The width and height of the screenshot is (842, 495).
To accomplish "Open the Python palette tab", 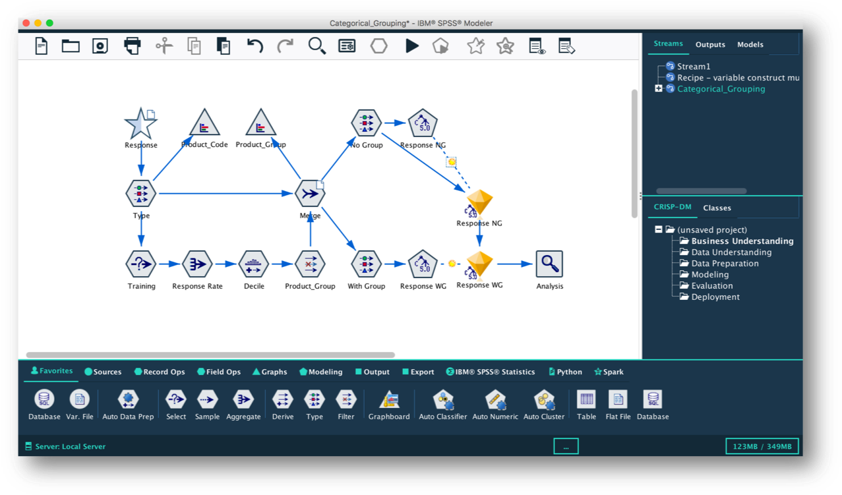I will click(565, 372).
